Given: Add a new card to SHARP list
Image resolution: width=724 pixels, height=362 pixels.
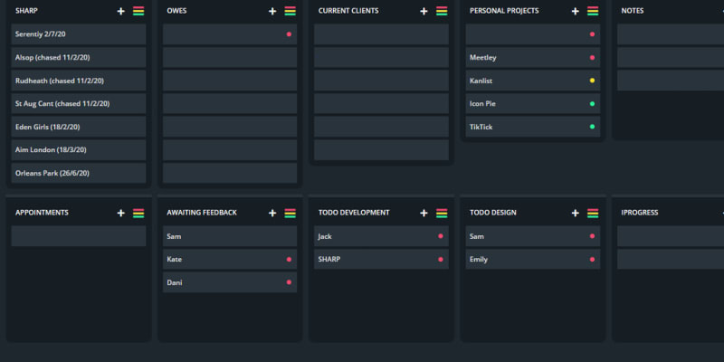Looking at the screenshot, I should (121, 11).
